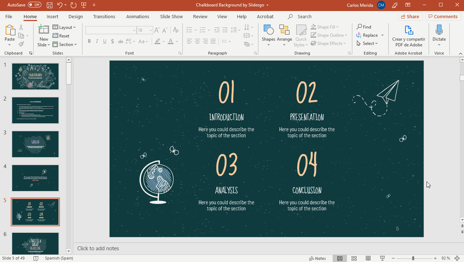Click the Replace button
The width and height of the screenshot is (464, 262).
(x=367, y=35)
